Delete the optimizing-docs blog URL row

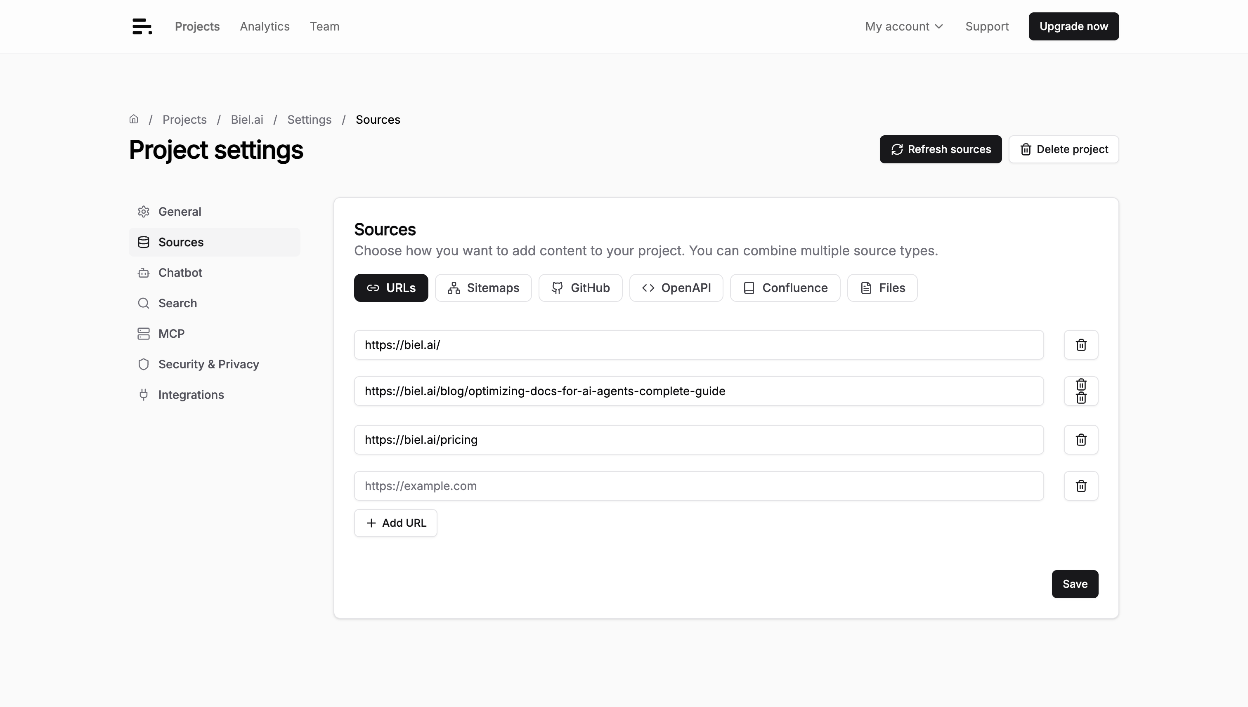point(1081,391)
